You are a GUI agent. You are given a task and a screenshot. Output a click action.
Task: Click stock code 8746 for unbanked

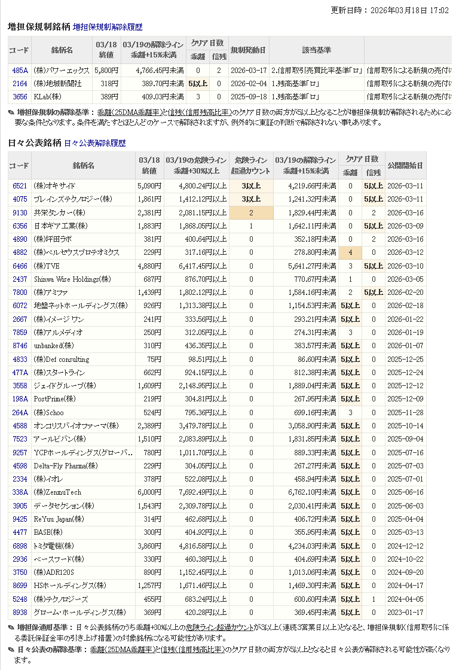click(x=20, y=346)
